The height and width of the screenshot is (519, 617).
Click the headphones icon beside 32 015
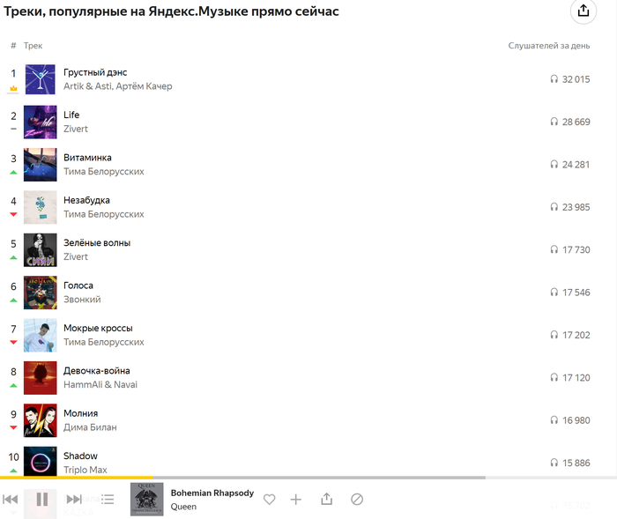[554, 79]
